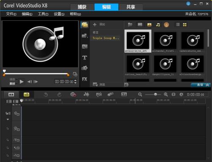Open the Instant Project library icon

coord(85,36)
